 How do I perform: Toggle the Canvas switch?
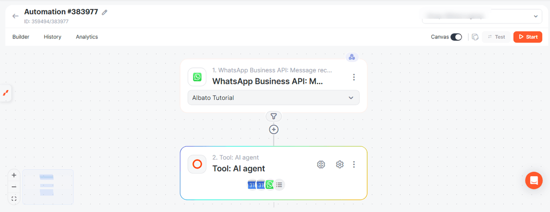[456, 37]
